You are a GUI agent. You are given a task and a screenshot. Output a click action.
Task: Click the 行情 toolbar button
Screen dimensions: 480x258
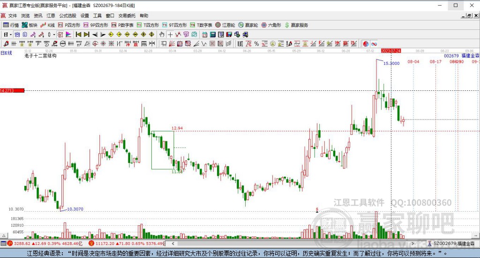coord(11,25)
